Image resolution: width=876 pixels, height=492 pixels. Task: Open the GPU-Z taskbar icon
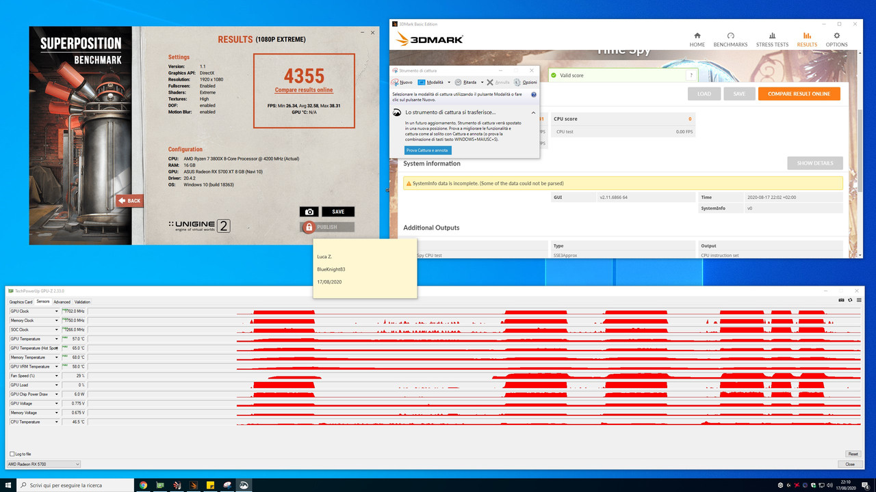[x=159, y=485]
